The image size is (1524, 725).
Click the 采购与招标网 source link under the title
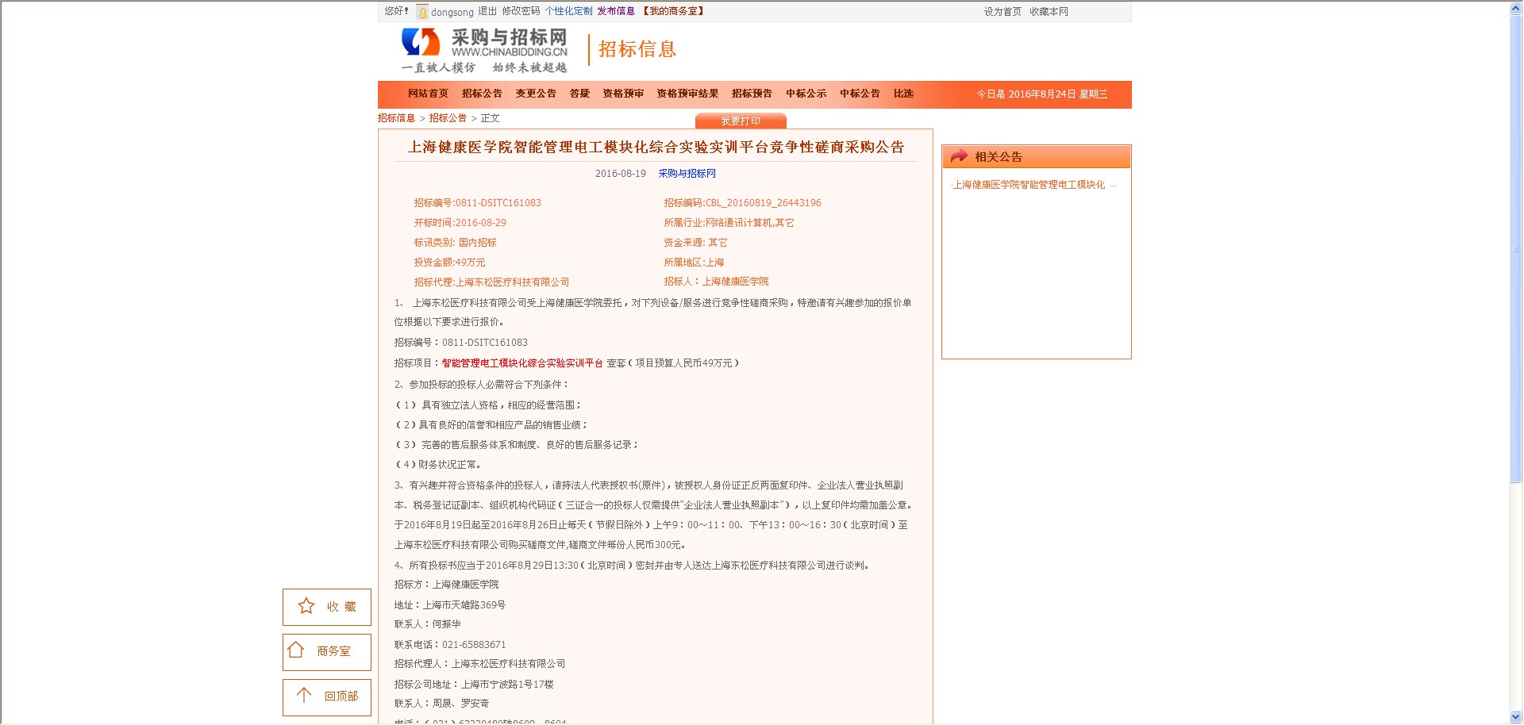click(687, 174)
